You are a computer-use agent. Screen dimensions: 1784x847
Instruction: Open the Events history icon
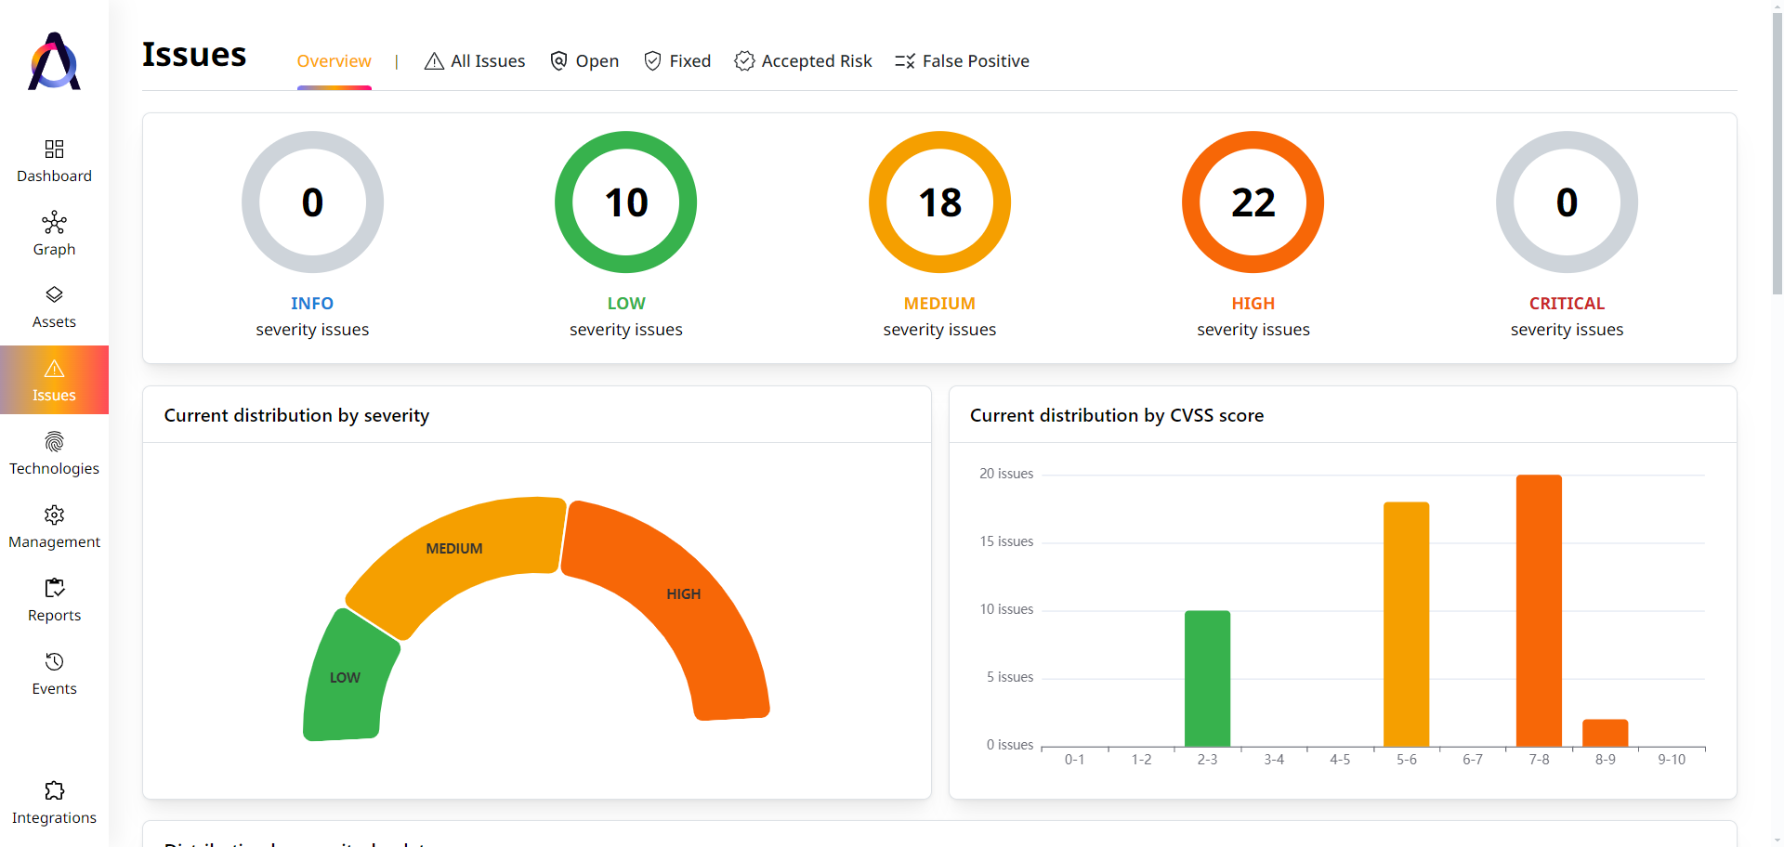pos(54,661)
